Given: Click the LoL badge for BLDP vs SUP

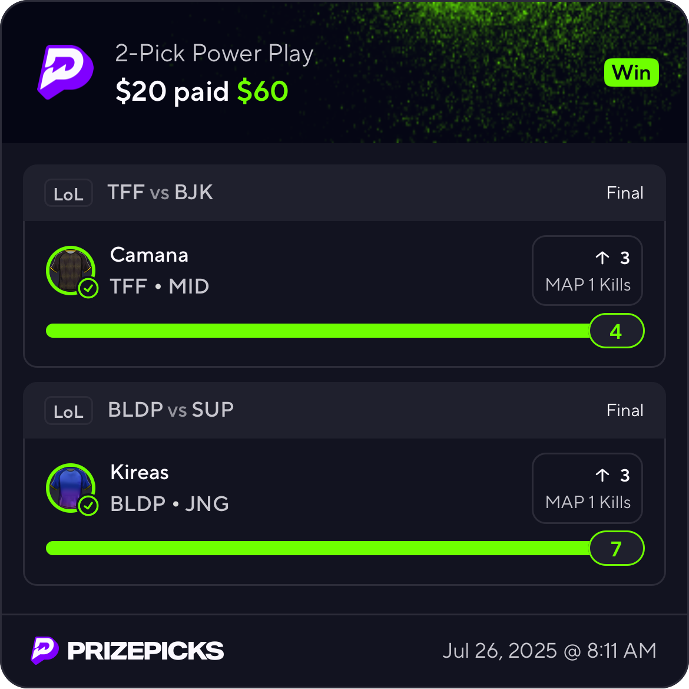Looking at the screenshot, I should 68,411.
